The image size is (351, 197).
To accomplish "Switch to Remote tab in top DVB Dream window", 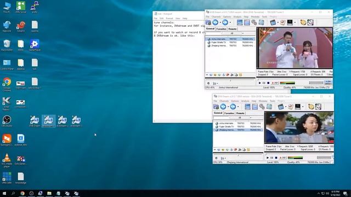I will pos(233,29).
